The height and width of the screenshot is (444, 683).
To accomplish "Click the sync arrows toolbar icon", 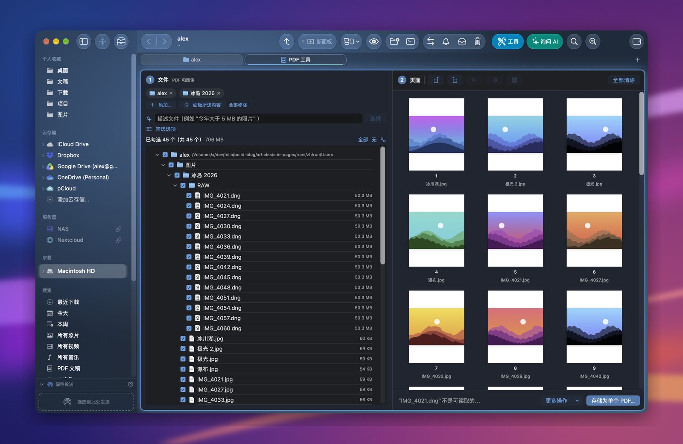I will [431, 41].
